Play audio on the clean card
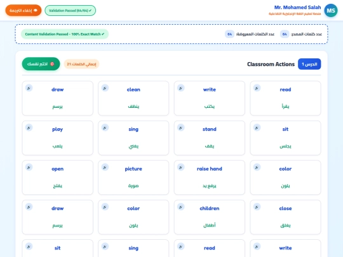Image resolution: width=343 pixels, height=257 pixels. 105,88
